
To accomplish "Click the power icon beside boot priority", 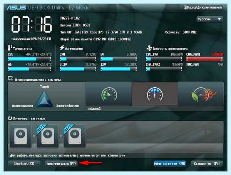I will (x=10, y=118).
